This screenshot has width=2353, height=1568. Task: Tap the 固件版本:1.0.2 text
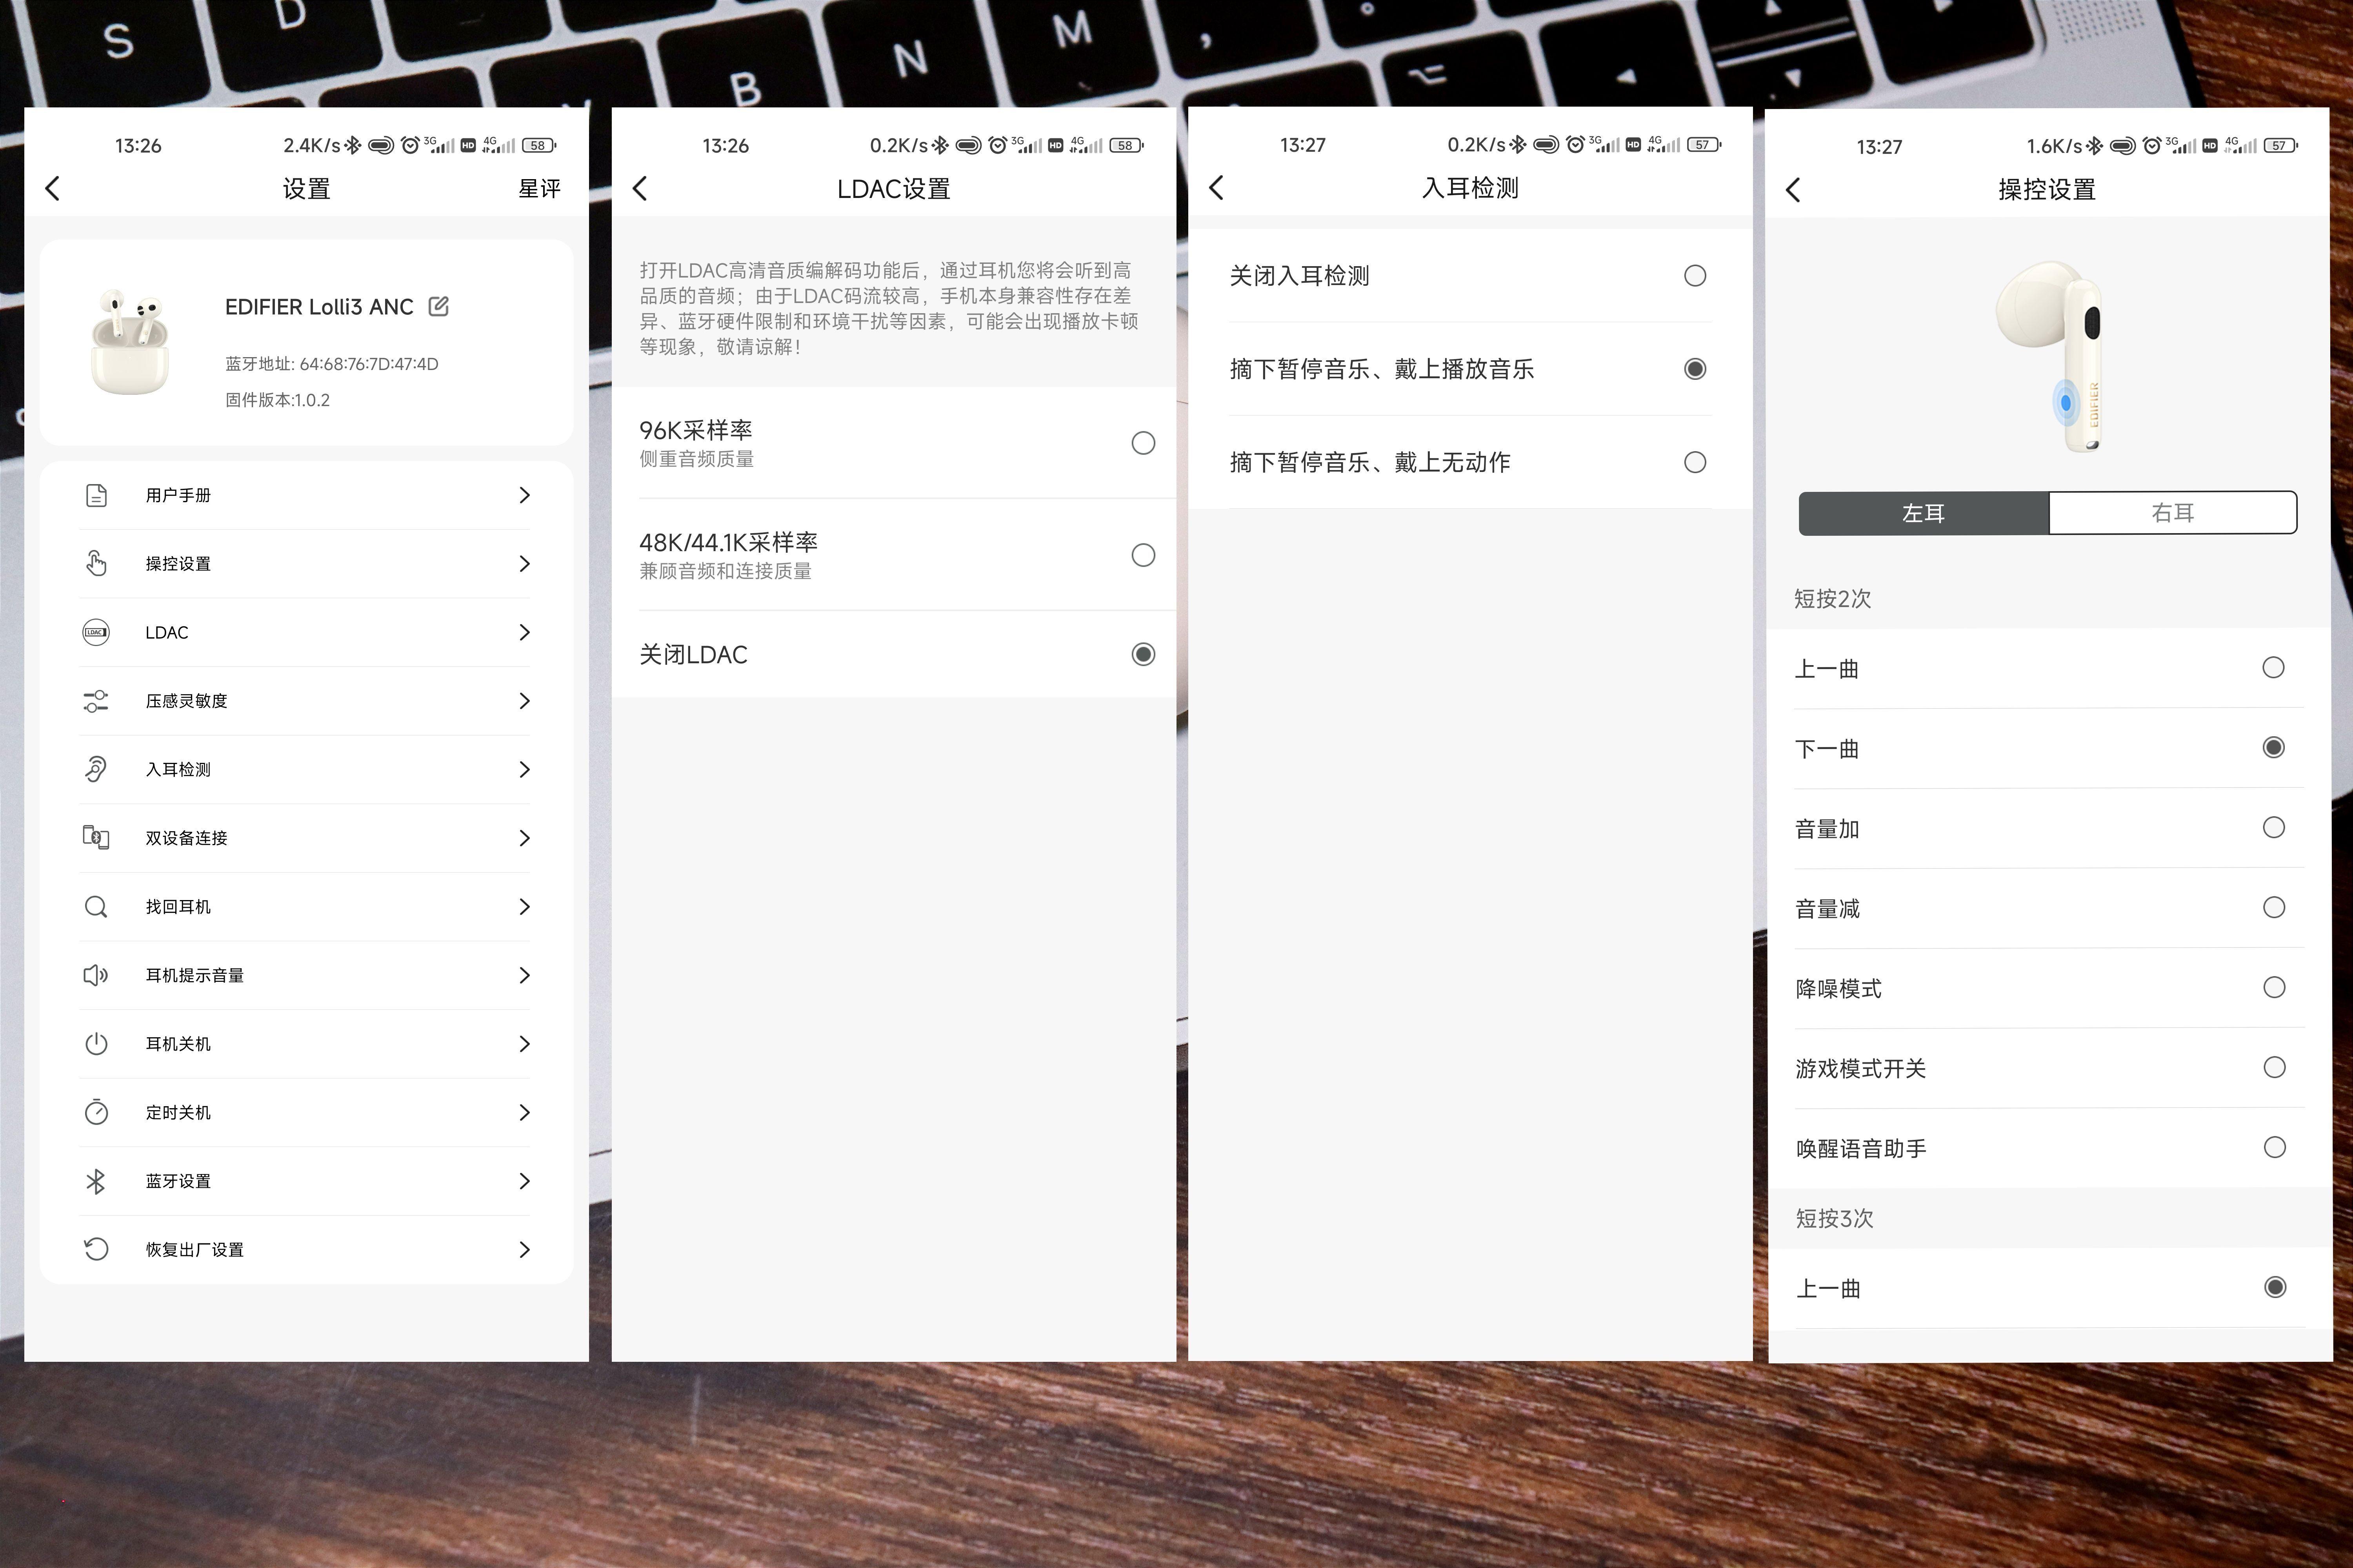tap(277, 400)
